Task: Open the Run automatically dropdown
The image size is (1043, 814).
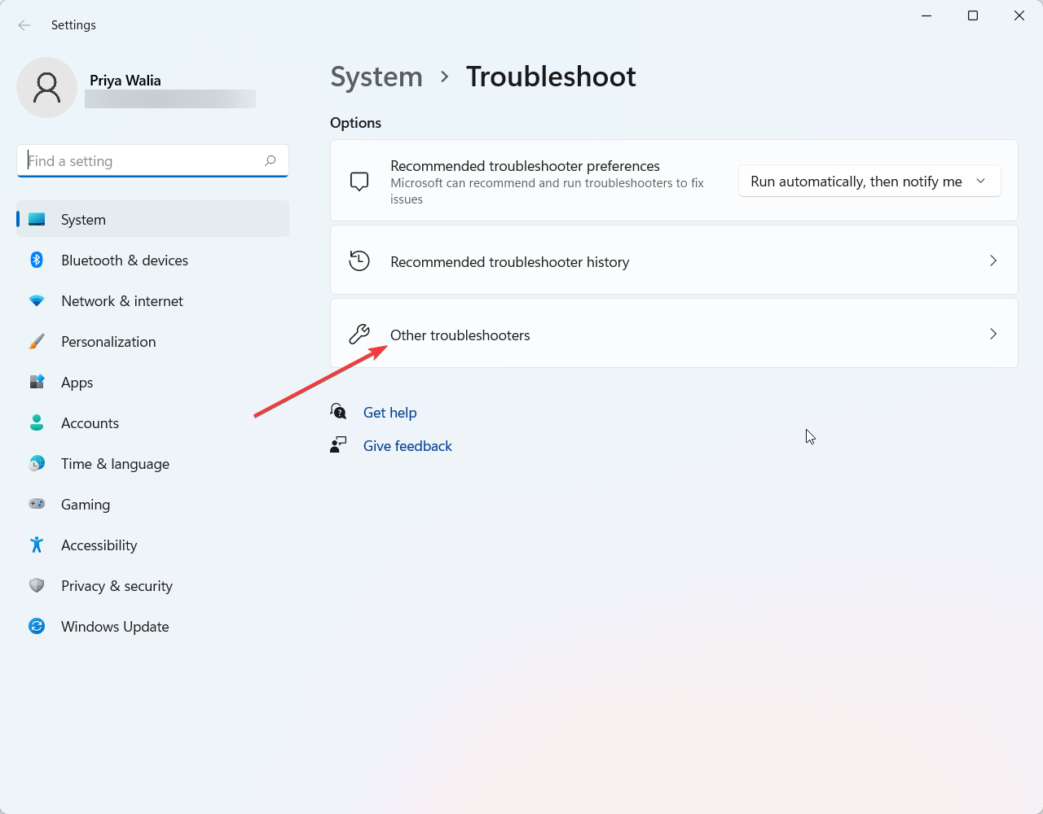Action: pos(869,181)
